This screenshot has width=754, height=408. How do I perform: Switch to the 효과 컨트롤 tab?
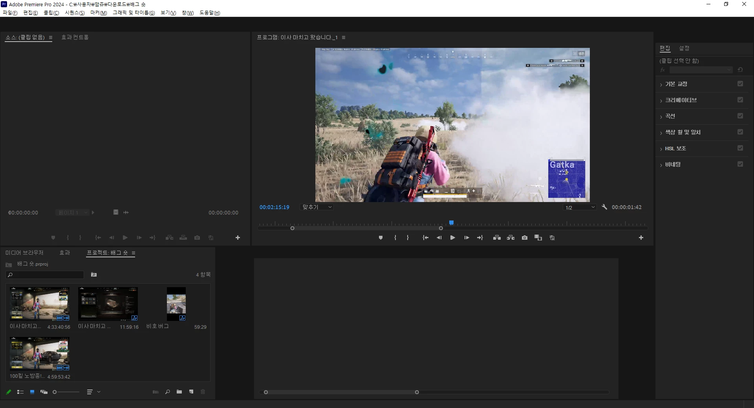(75, 37)
